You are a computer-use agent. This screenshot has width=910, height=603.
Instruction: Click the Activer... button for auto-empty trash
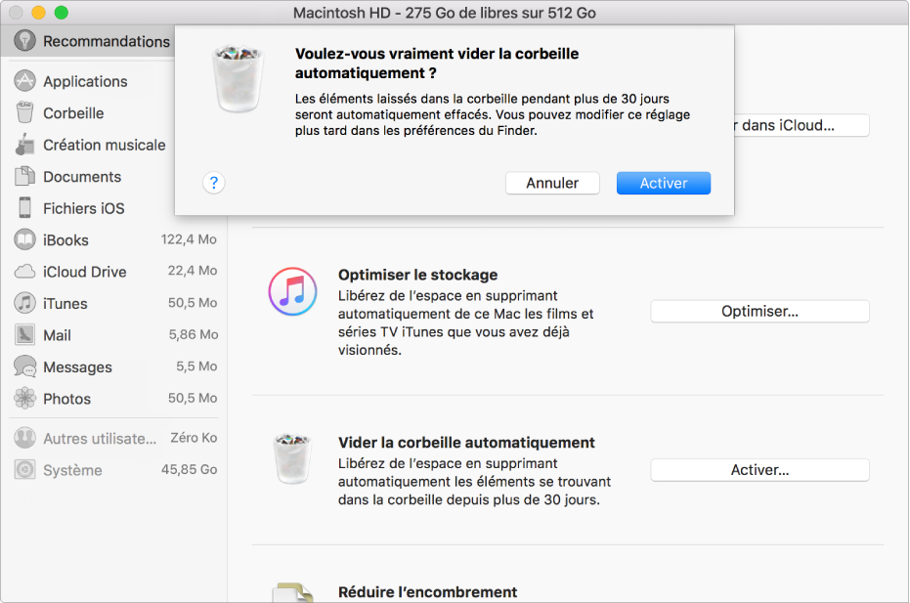click(759, 469)
